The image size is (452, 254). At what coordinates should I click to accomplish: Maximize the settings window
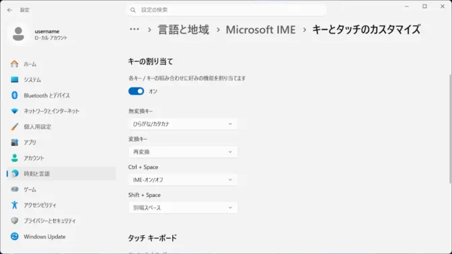tap(424, 6)
